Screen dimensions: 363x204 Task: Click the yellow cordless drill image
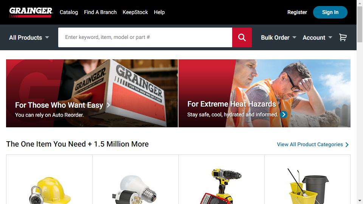click(221, 186)
